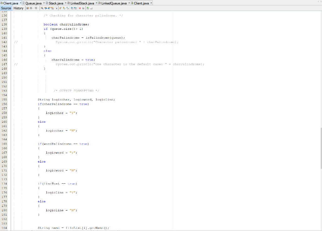Click the 'String name = fileList[i].getName();' line
322x231 pixels.
(73, 228)
